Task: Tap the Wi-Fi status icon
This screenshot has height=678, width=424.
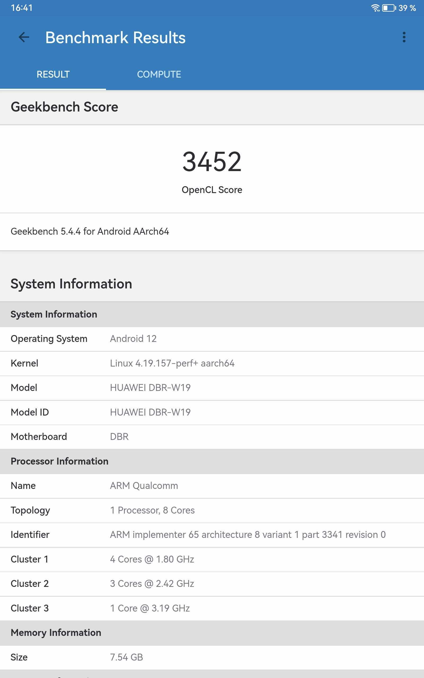Action: point(375,8)
